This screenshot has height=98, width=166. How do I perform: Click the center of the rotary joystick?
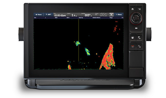tap(136, 18)
